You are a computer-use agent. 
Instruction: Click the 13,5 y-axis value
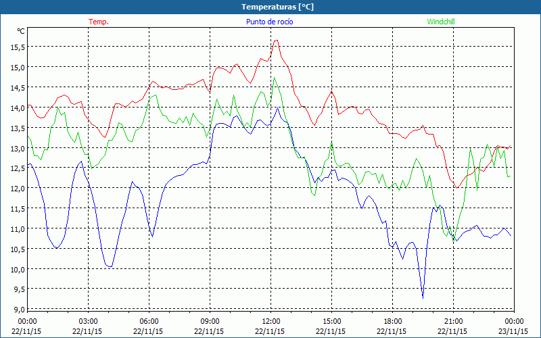[18, 128]
